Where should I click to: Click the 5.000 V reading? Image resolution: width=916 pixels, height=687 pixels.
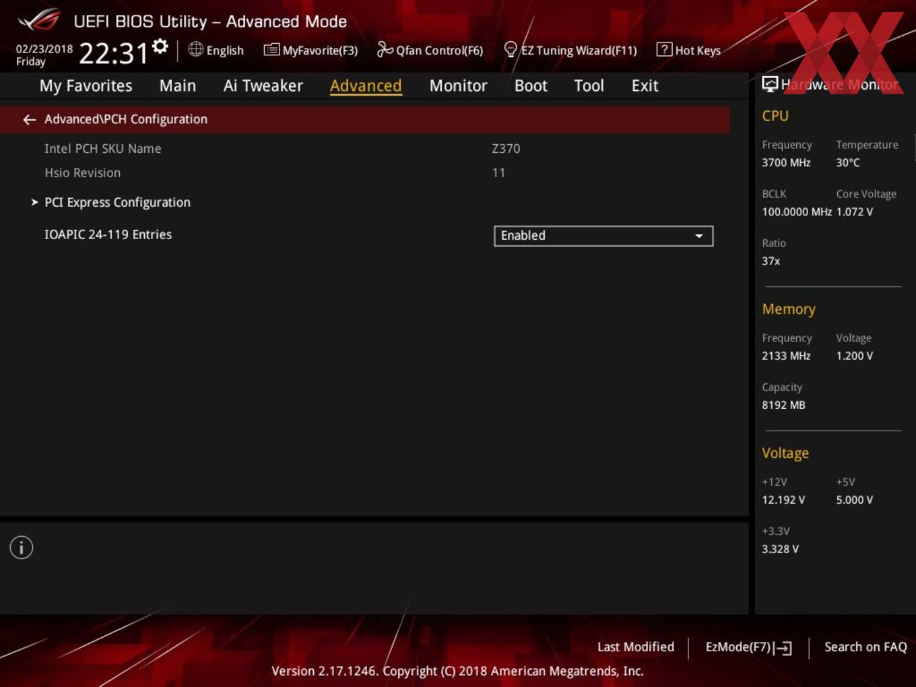pos(855,500)
